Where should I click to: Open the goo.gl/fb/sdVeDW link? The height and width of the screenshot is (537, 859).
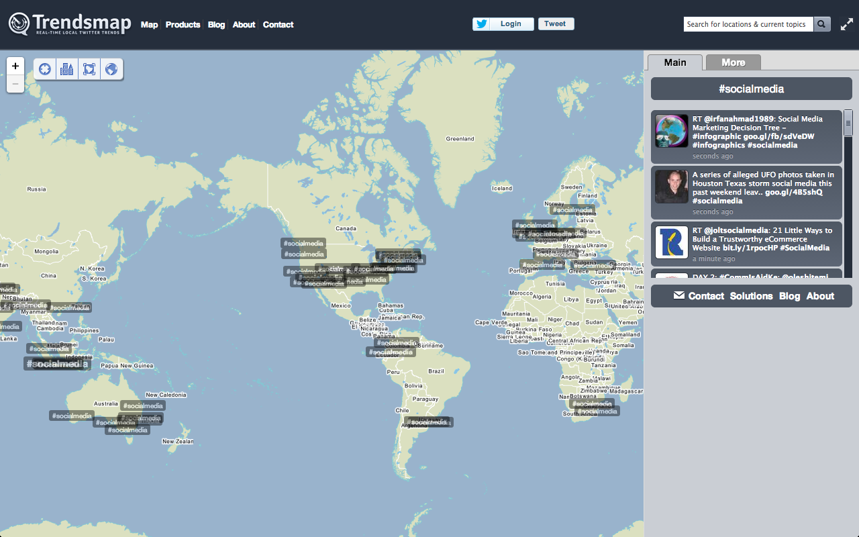coord(778,136)
